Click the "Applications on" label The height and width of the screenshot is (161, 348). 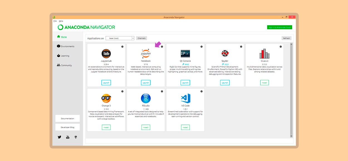95,38
